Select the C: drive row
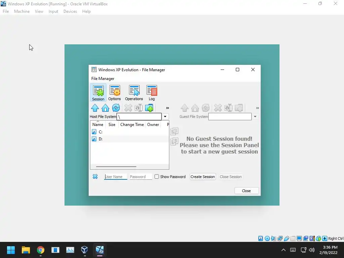The image size is (344, 258). point(129,132)
